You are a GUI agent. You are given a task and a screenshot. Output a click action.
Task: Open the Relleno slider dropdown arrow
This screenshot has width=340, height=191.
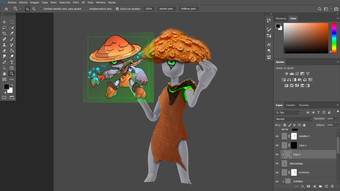(337, 125)
